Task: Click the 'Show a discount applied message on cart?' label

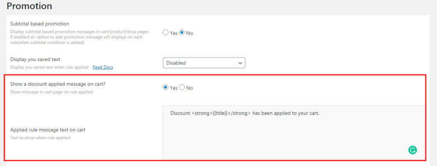Action: tap(58, 84)
